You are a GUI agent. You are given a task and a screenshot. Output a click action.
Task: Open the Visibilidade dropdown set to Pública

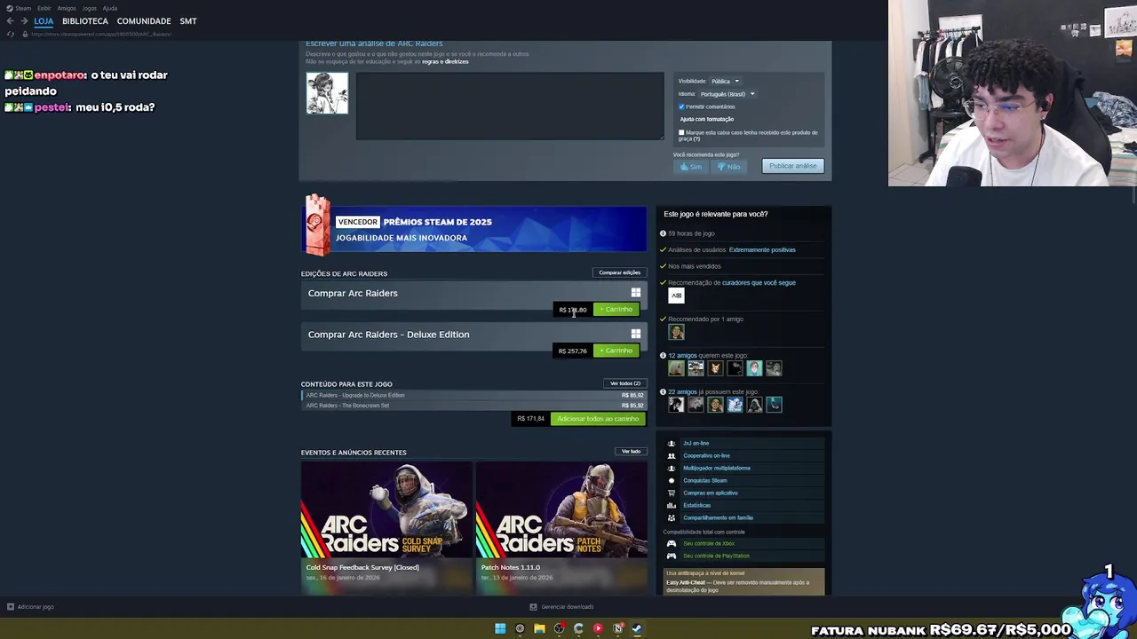pos(725,81)
